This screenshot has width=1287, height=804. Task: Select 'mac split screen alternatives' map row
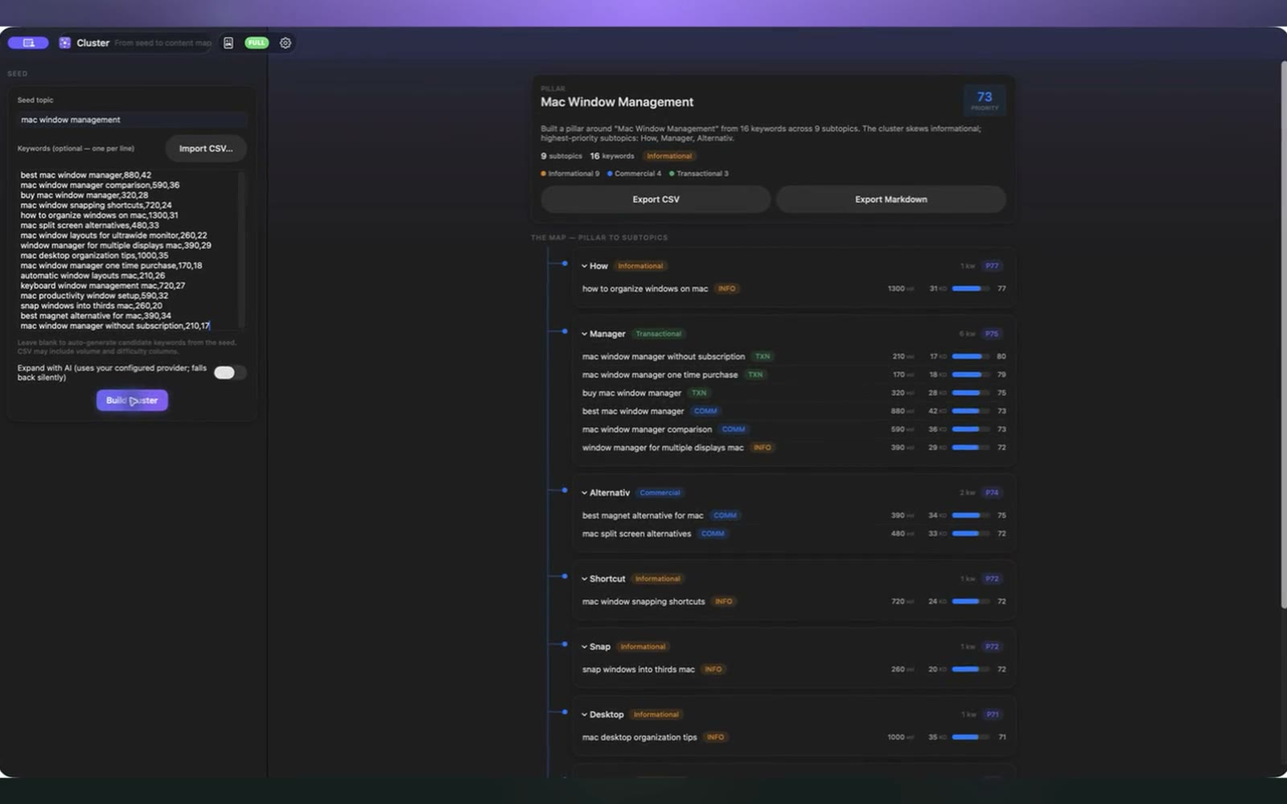(793, 534)
